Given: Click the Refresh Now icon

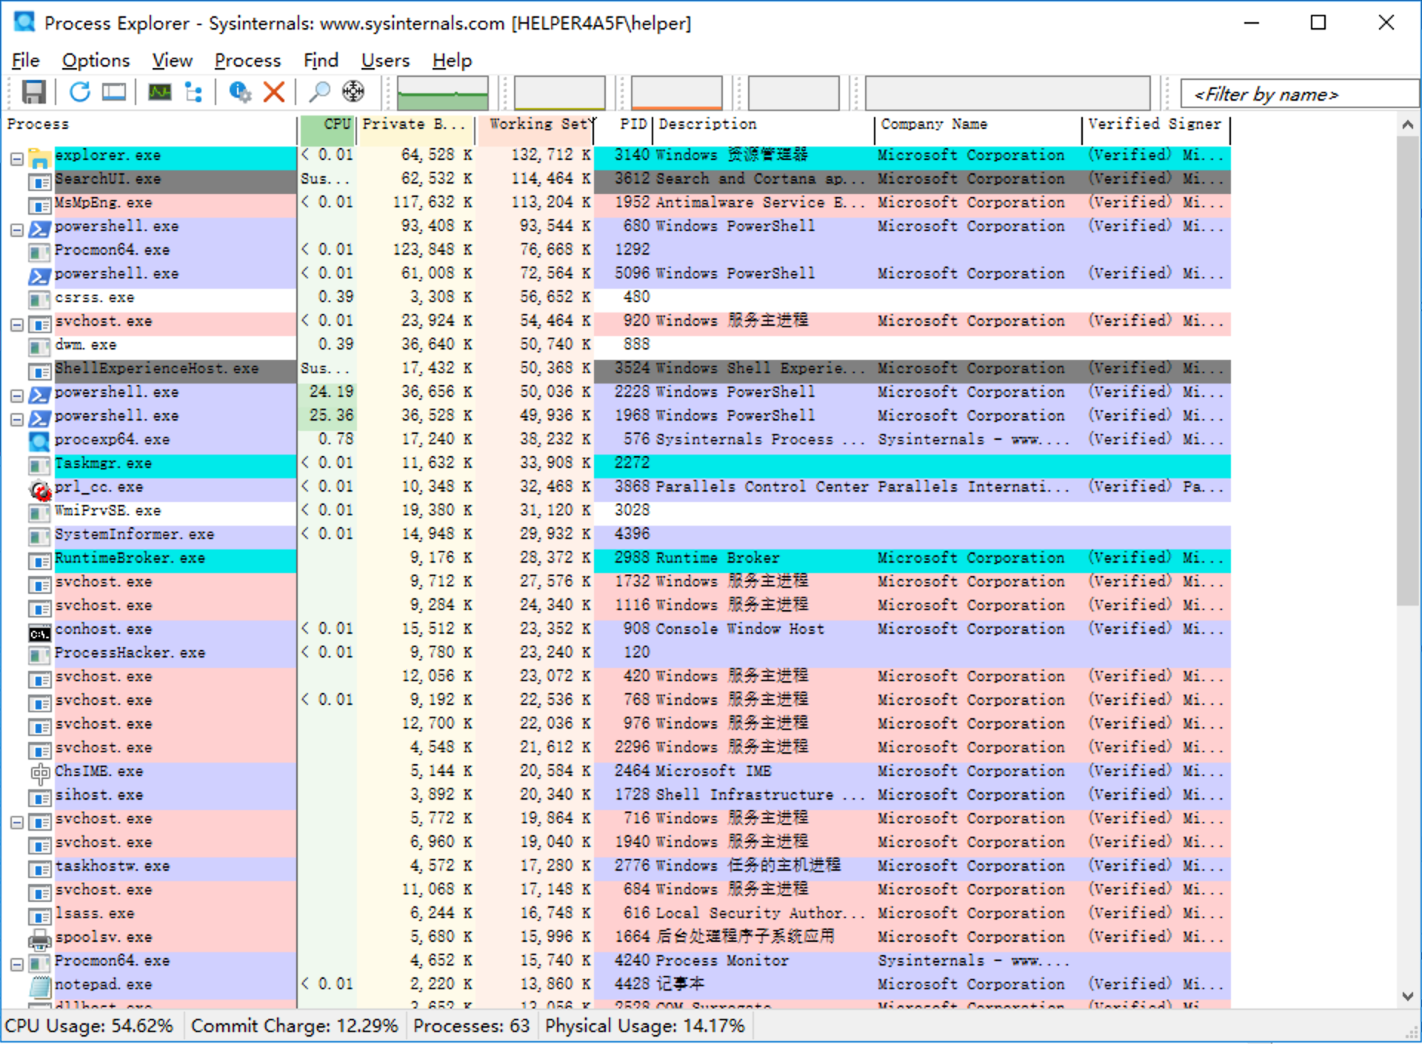Looking at the screenshot, I should pyautogui.click(x=80, y=92).
